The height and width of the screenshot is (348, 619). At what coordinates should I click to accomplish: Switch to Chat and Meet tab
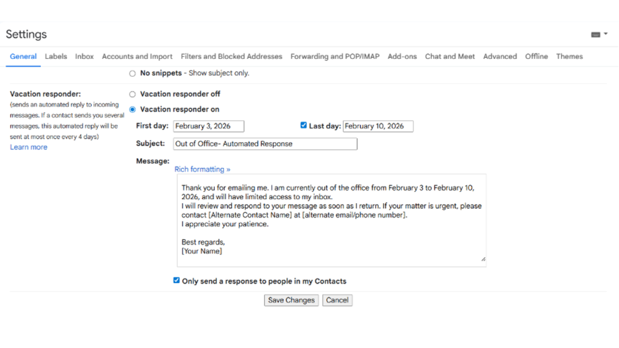(x=450, y=57)
